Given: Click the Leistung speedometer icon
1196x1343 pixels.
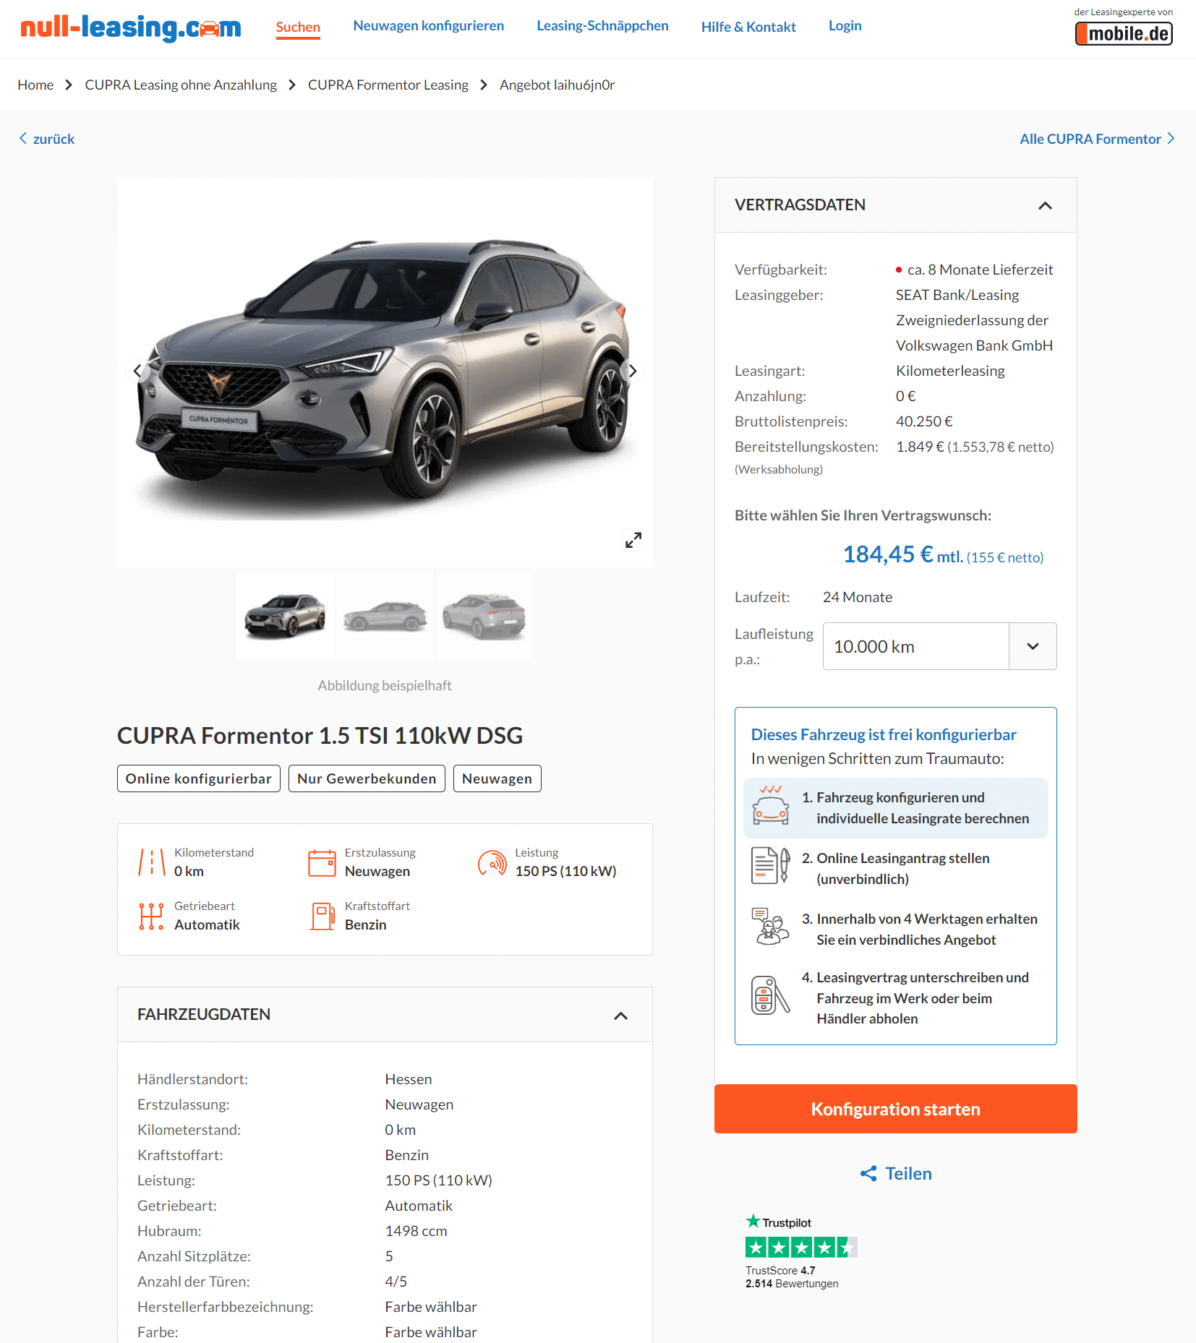Looking at the screenshot, I should point(492,862).
